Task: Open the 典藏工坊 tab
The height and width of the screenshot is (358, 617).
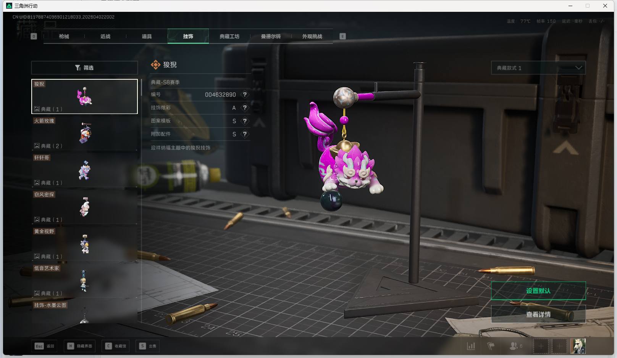Action: [229, 37]
